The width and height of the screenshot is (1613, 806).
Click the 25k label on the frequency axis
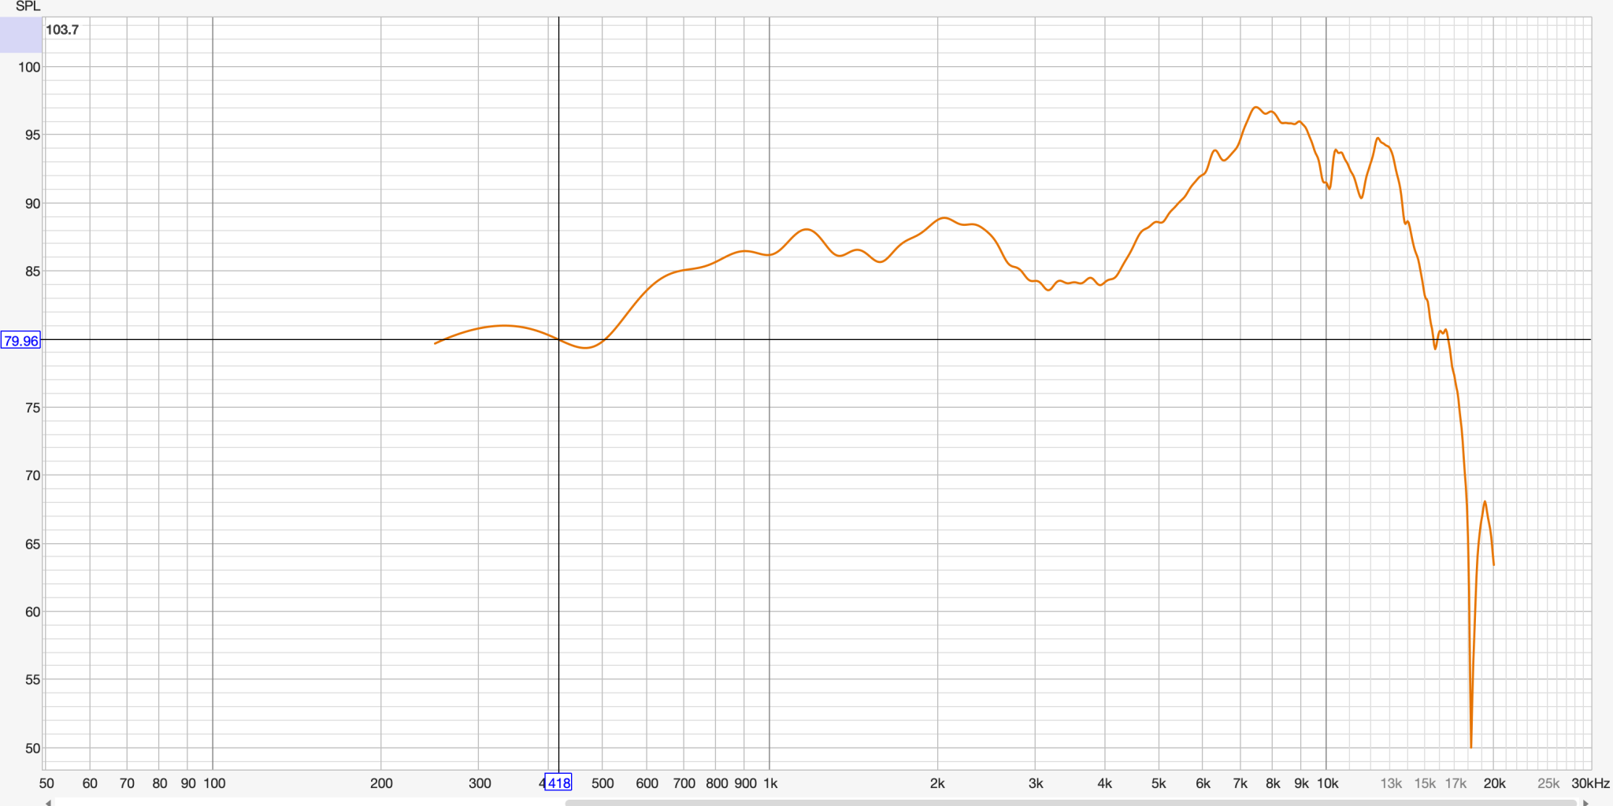pos(1548,783)
